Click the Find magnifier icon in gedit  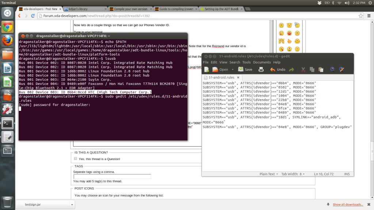click(x=332, y=70)
